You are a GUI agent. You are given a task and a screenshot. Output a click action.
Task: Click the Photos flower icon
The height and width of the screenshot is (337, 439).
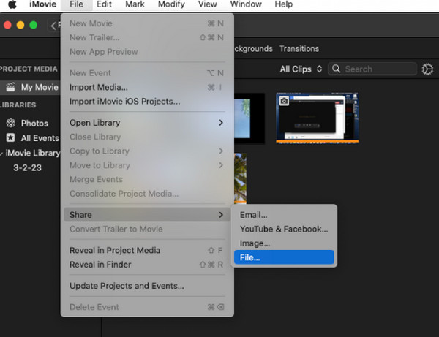point(11,123)
